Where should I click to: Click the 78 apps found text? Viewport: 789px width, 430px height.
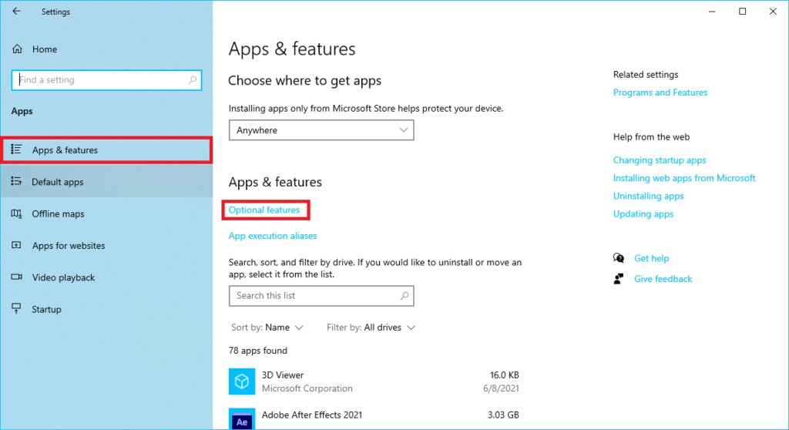tap(257, 351)
